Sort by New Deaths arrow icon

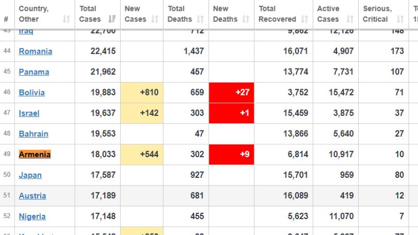tap(246, 19)
